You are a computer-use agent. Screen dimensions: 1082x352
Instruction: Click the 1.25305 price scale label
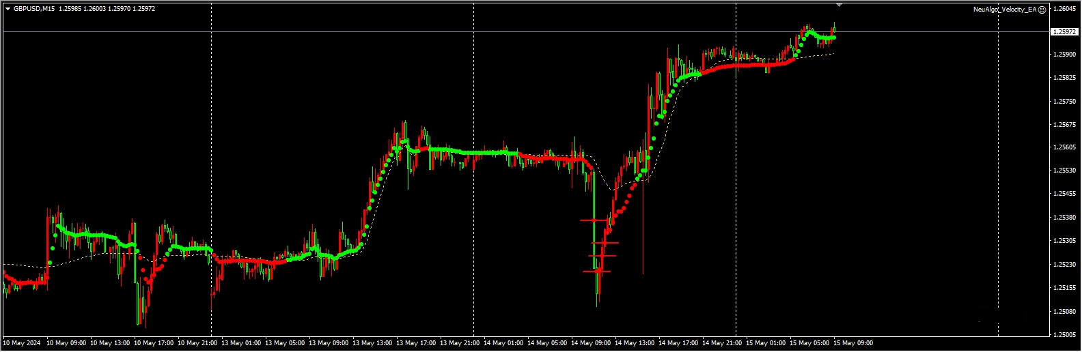tap(1064, 241)
